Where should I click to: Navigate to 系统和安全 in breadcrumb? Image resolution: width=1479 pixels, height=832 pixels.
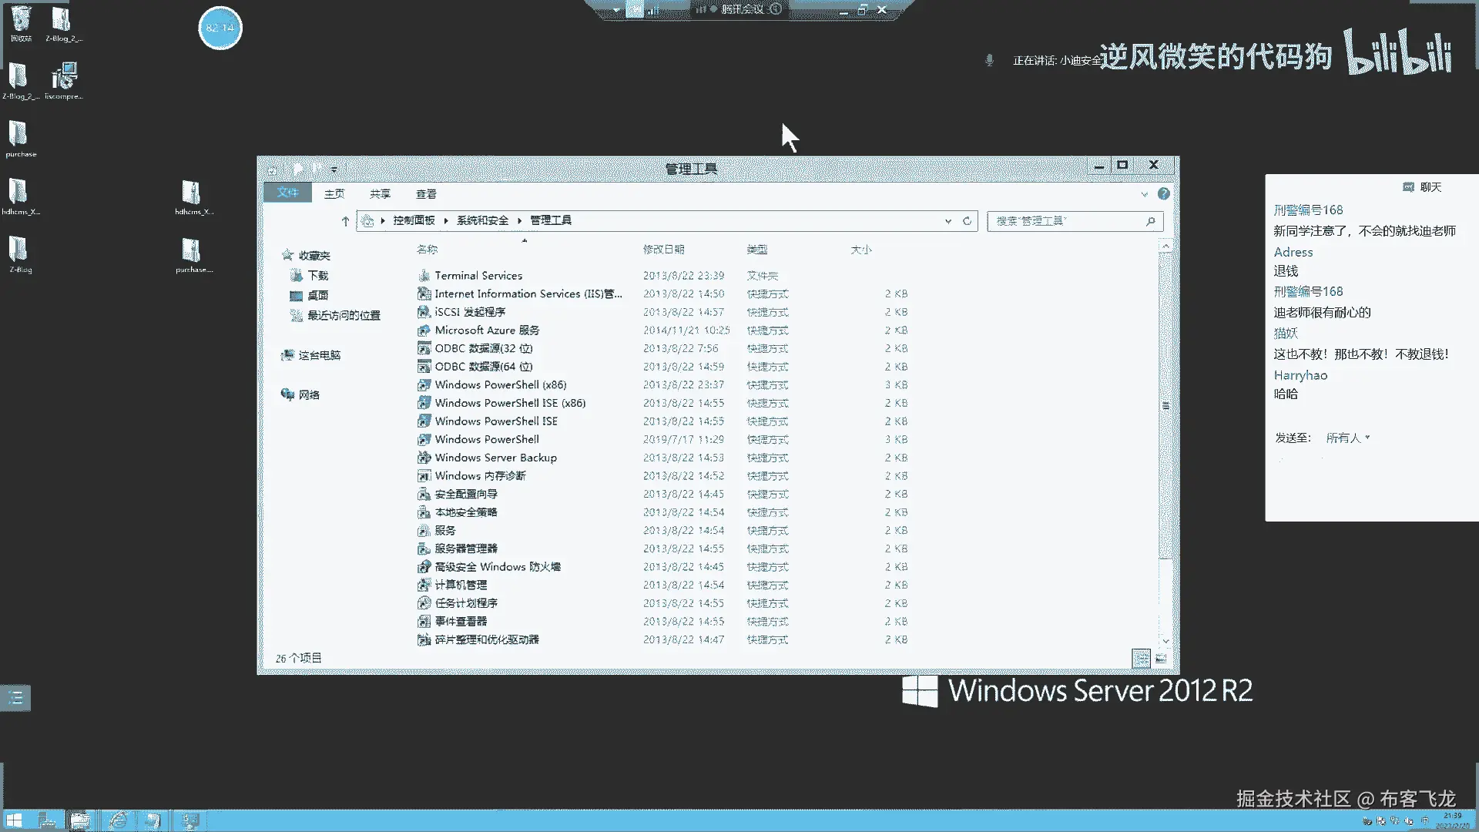[482, 220]
